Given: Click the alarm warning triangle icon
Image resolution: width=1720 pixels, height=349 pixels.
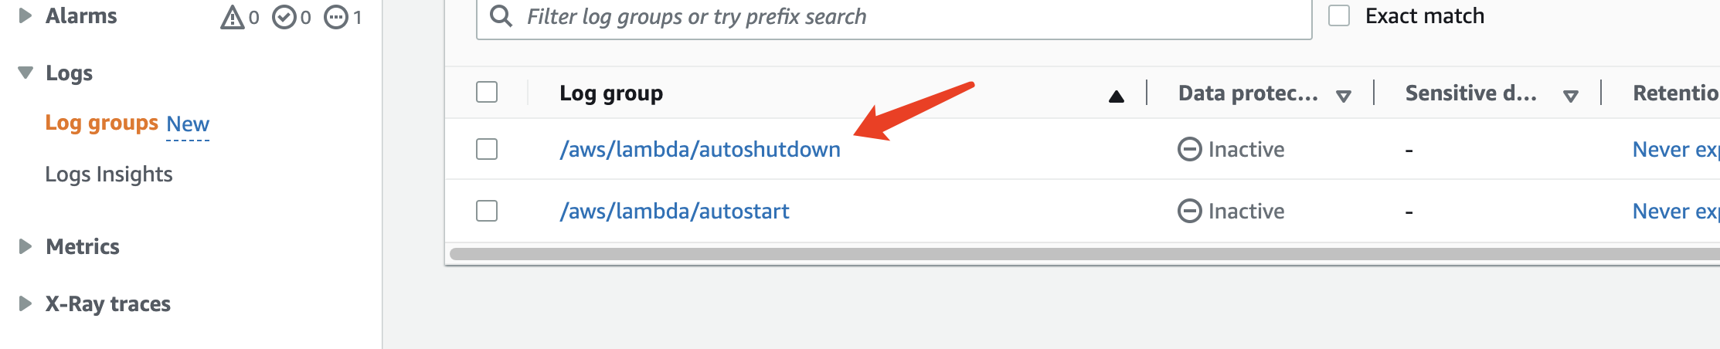Looking at the screenshot, I should pyautogui.click(x=232, y=17).
